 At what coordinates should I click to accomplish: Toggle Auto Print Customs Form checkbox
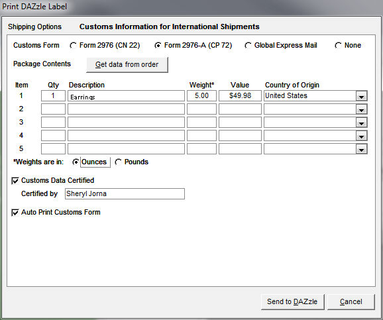[x=15, y=213]
